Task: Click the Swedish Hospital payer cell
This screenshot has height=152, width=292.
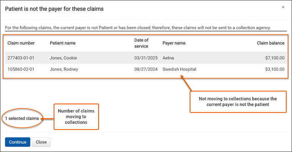Action: [179, 69]
